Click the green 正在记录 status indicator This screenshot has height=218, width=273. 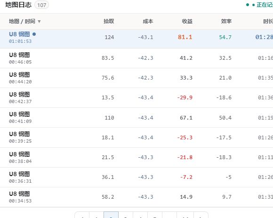[259, 5]
